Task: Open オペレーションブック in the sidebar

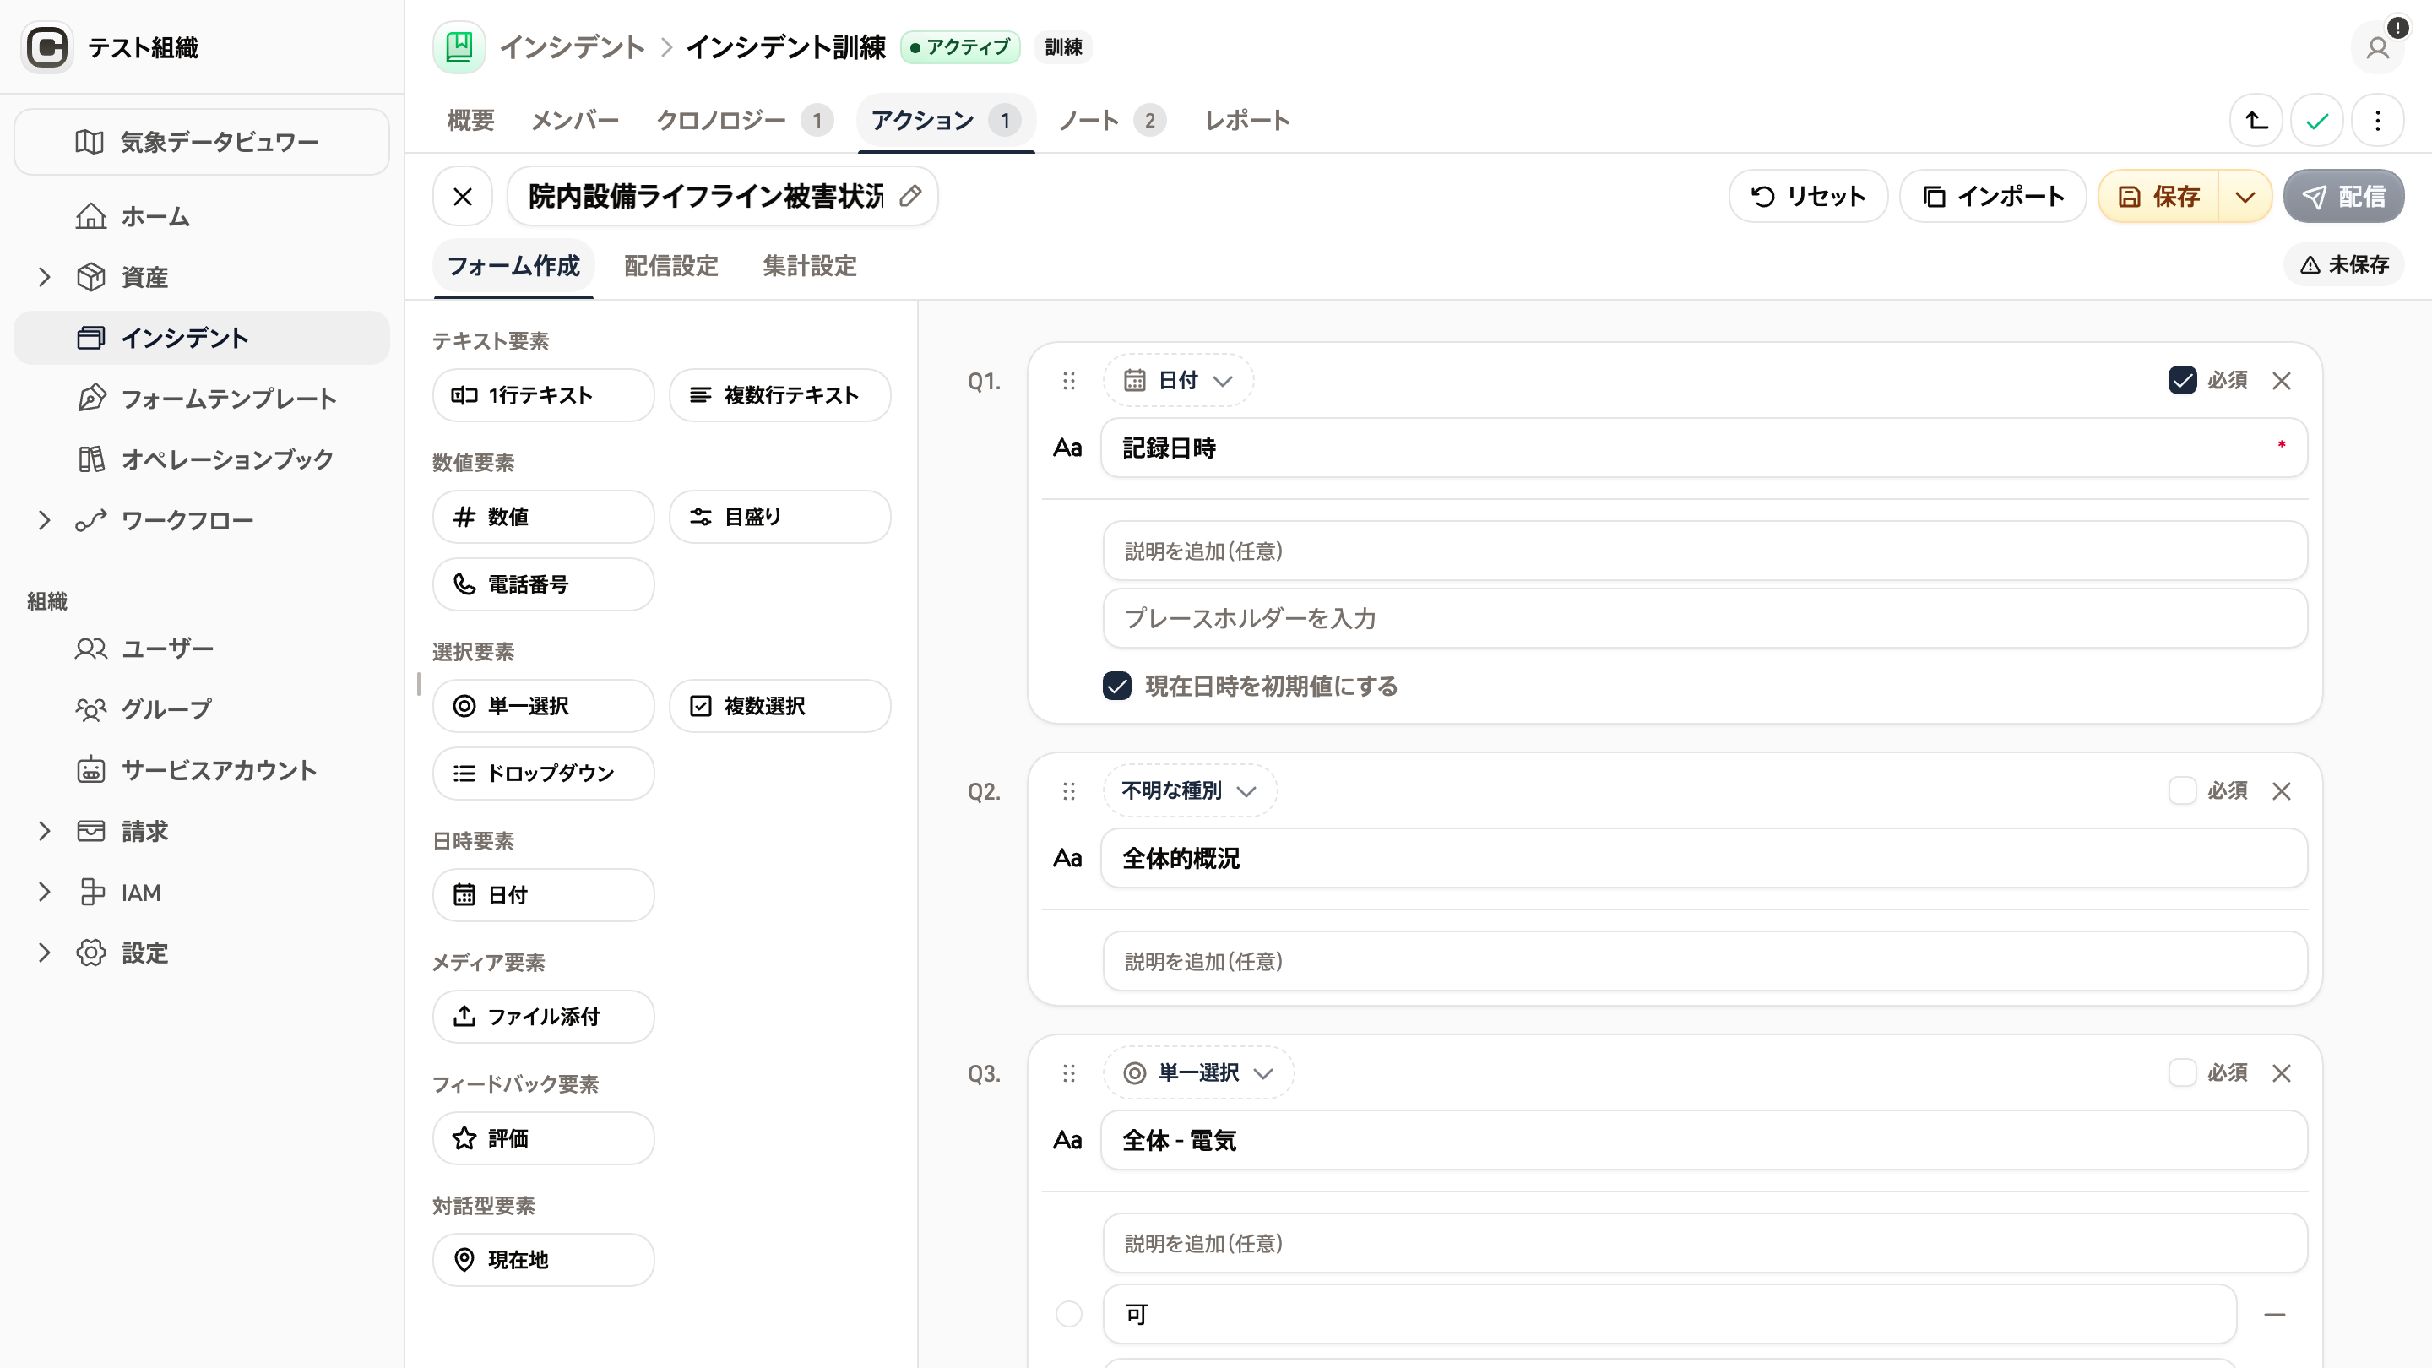Action: click(x=202, y=459)
